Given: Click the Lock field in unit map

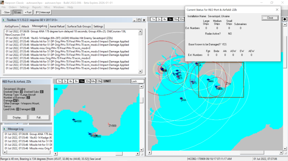Looking at the screenshot, I should click(x=137, y=81).
